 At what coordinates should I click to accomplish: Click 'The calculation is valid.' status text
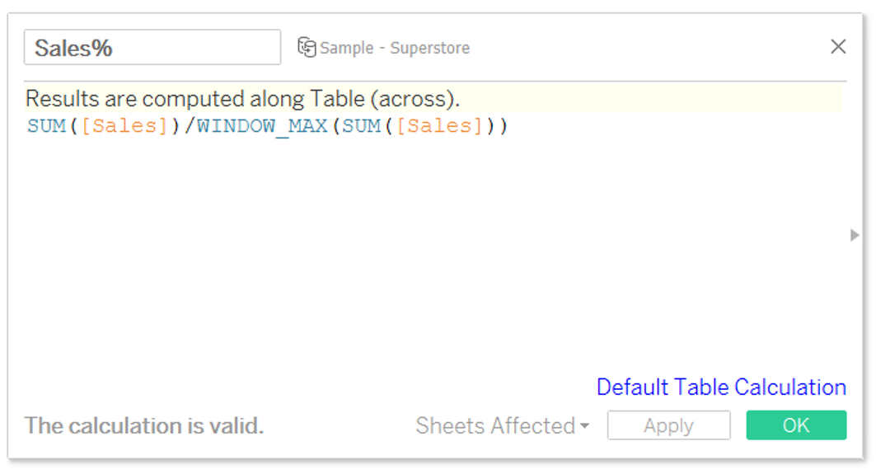[143, 426]
